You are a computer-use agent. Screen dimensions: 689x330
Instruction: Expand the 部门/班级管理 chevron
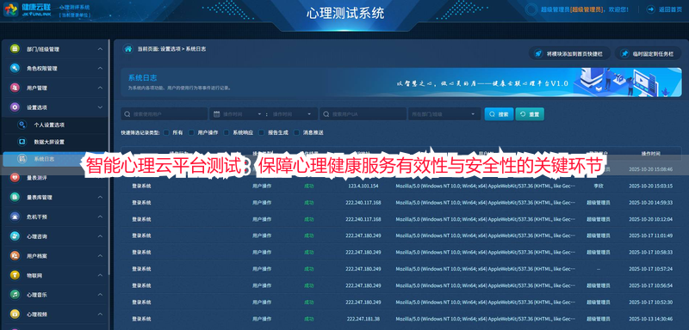[100, 49]
